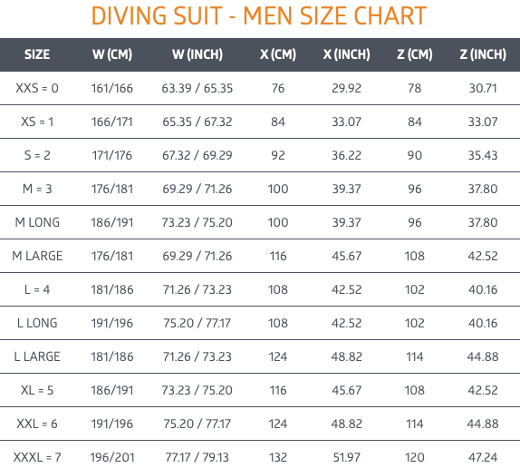Click '40.16' in the L LONG row
The image size is (520, 468).
tap(483, 323)
